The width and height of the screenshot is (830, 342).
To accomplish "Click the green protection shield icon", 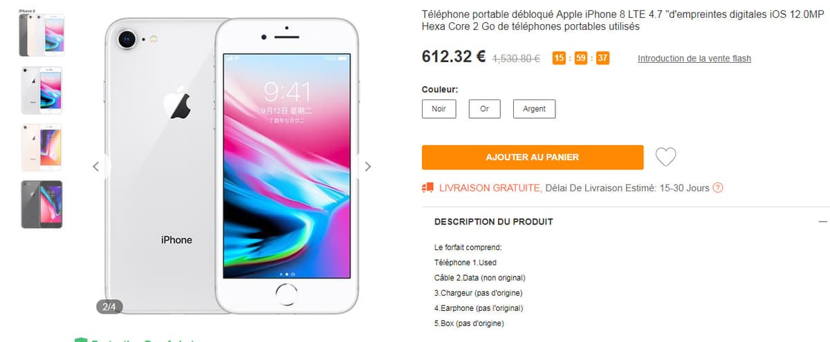I will (81, 340).
